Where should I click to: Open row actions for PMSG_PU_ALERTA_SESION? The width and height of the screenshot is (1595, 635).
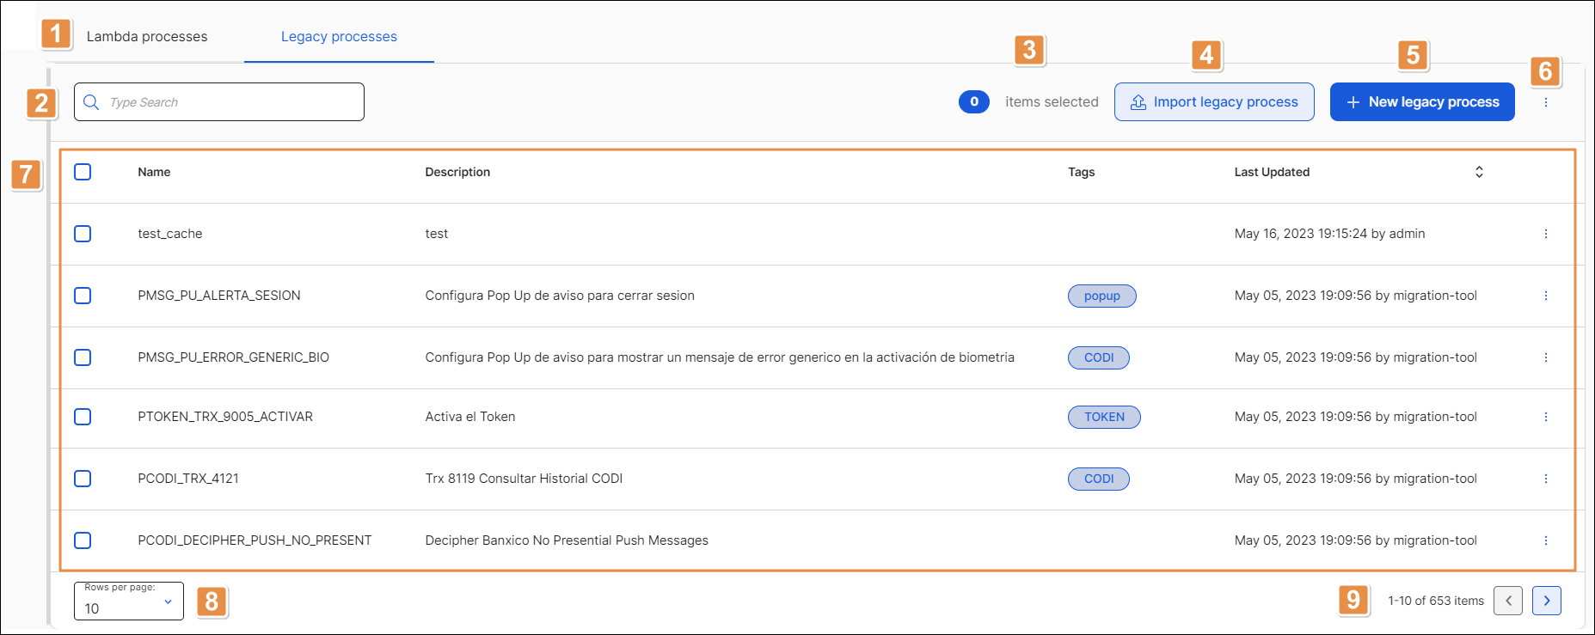pos(1545,296)
